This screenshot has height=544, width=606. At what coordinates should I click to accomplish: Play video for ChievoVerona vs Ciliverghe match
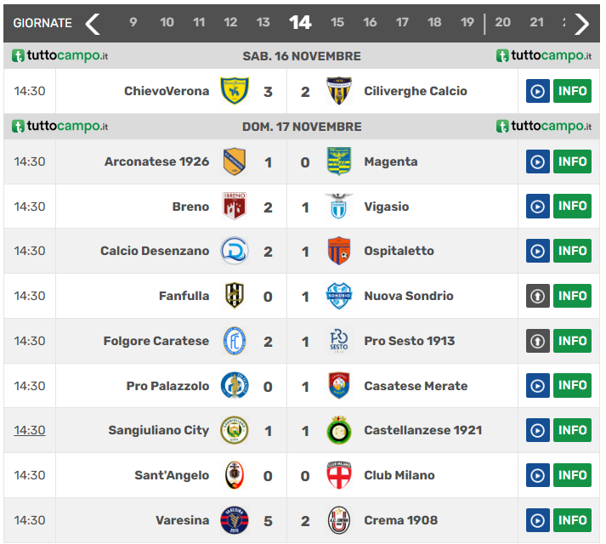pyautogui.click(x=537, y=91)
